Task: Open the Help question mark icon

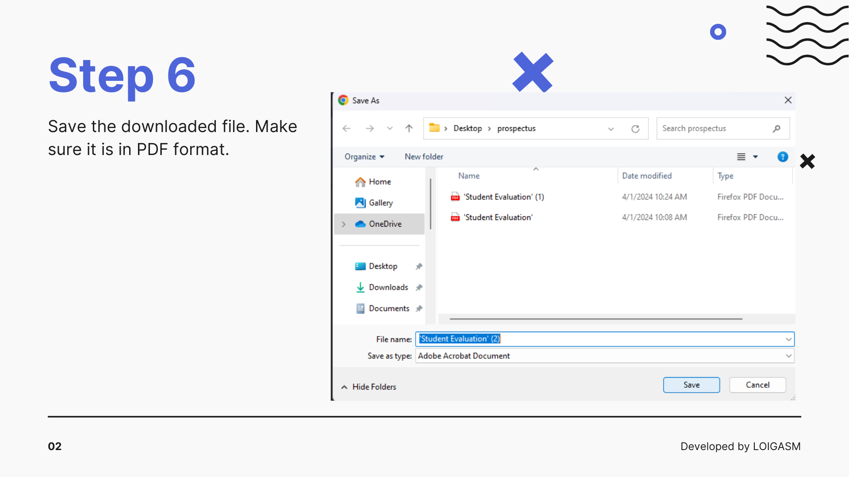Action: [783, 157]
